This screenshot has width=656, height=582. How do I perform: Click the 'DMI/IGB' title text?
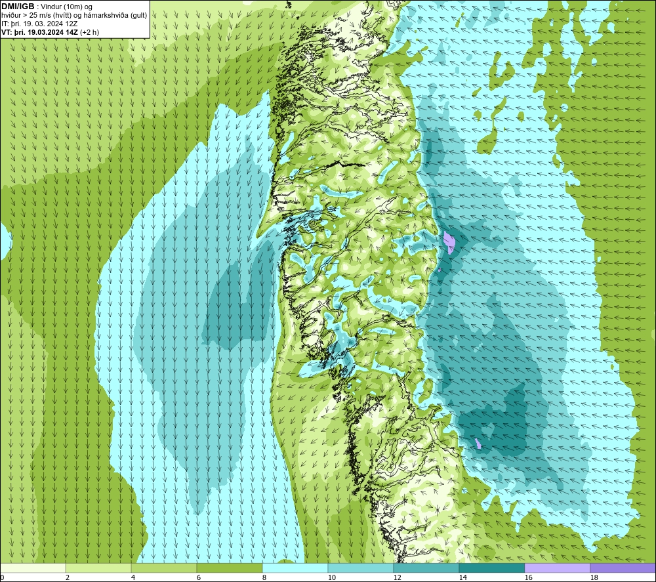click(18, 7)
